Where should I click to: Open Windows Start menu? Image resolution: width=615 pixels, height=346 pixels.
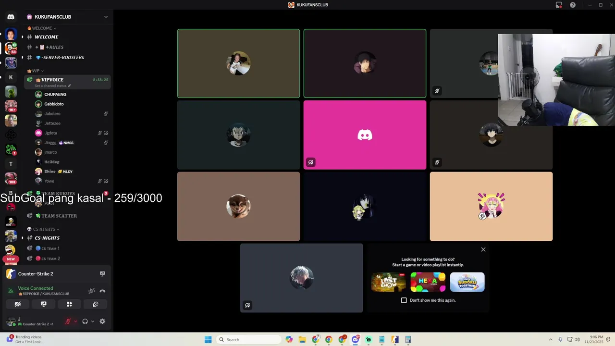click(x=208, y=340)
